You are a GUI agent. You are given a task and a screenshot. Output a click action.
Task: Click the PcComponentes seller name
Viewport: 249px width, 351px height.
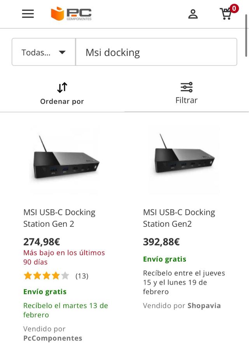pyautogui.click(x=53, y=338)
